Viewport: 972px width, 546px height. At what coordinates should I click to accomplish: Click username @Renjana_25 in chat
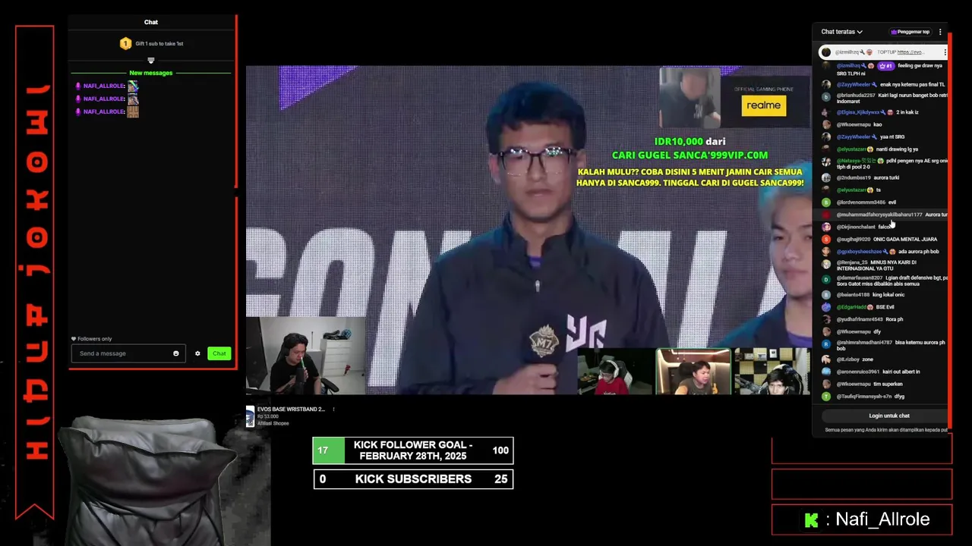[852, 262]
